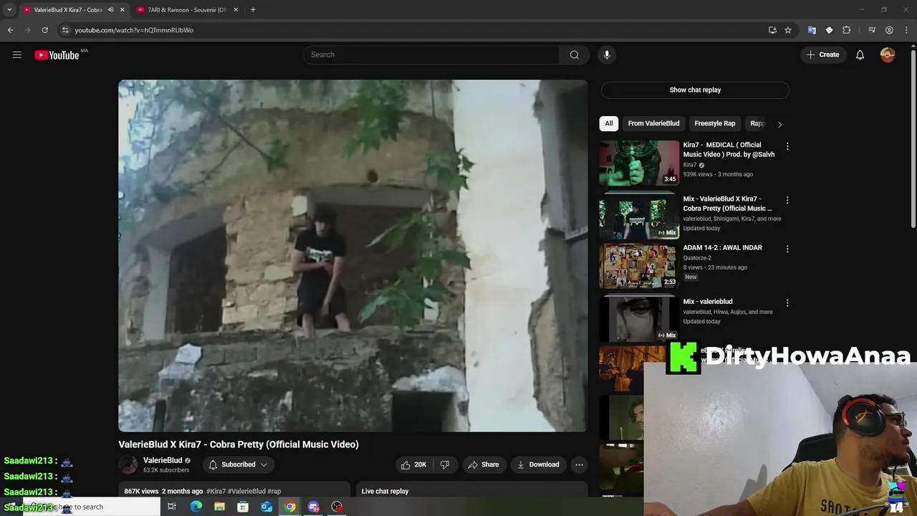Image resolution: width=917 pixels, height=516 pixels.
Task: Open more actions three-dot under the video
Action: click(579, 464)
